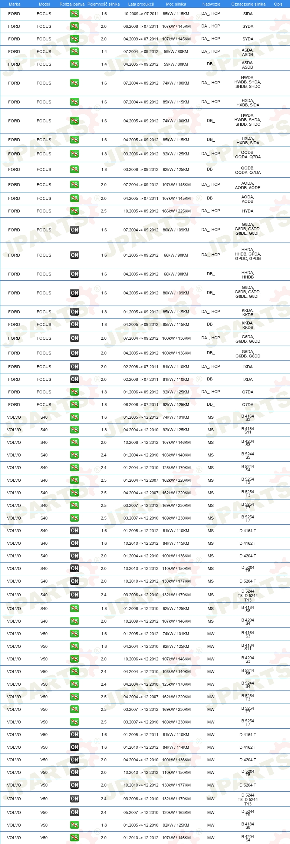
Task: Select the ON icon in the KKDA DB_ row
Action: (75, 324)
